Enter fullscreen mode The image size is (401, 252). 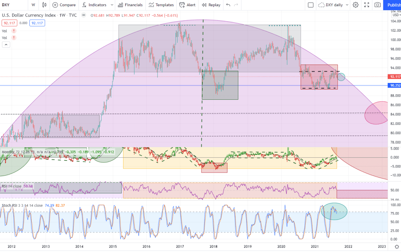[367, 5]
